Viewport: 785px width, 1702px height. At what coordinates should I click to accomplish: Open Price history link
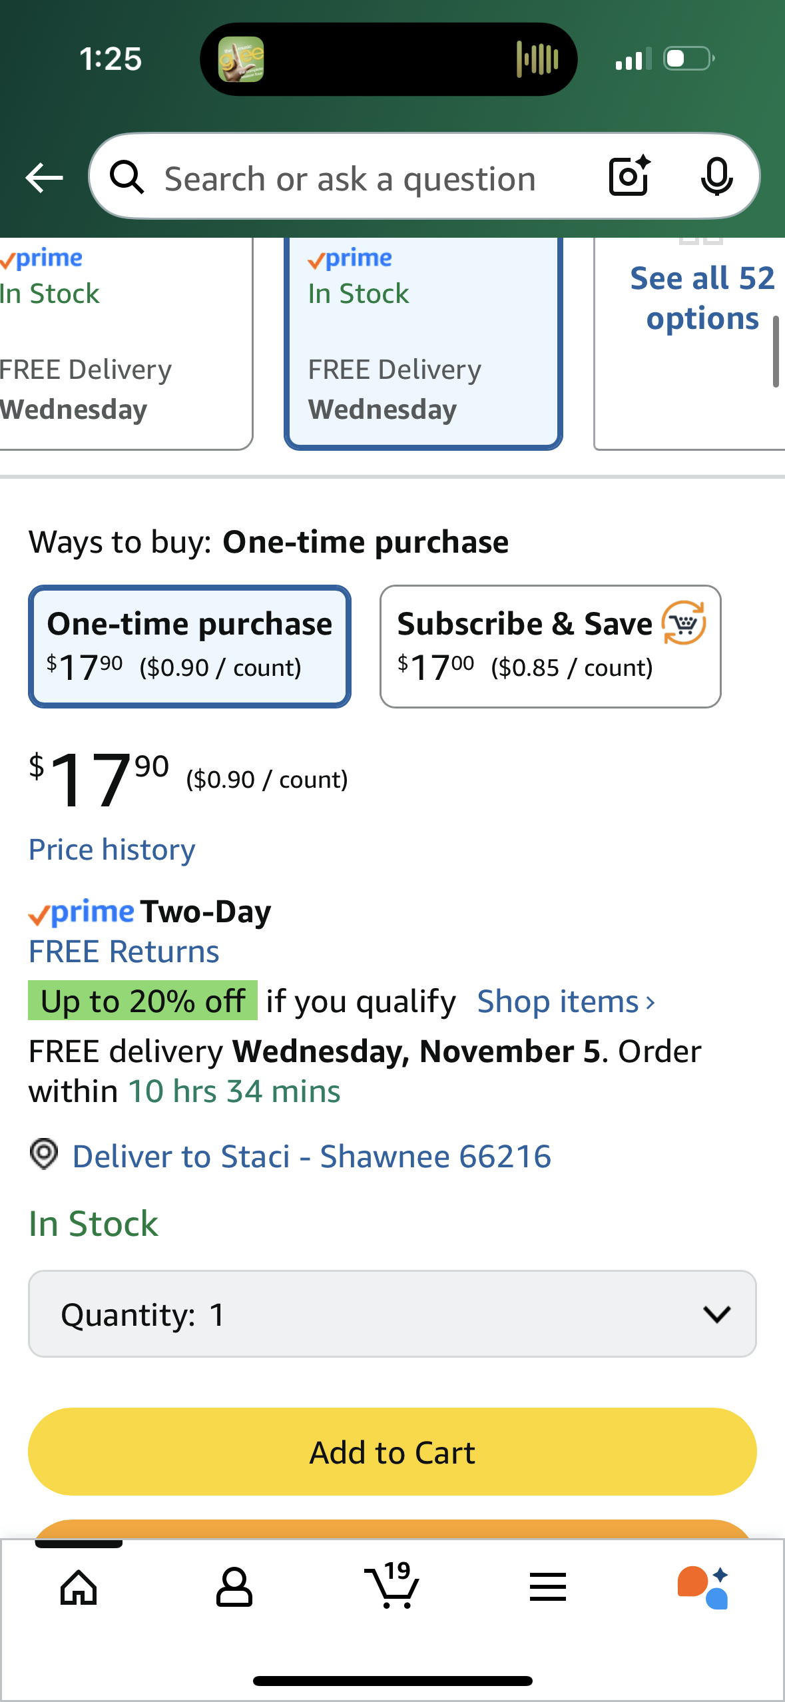(112, 850)
